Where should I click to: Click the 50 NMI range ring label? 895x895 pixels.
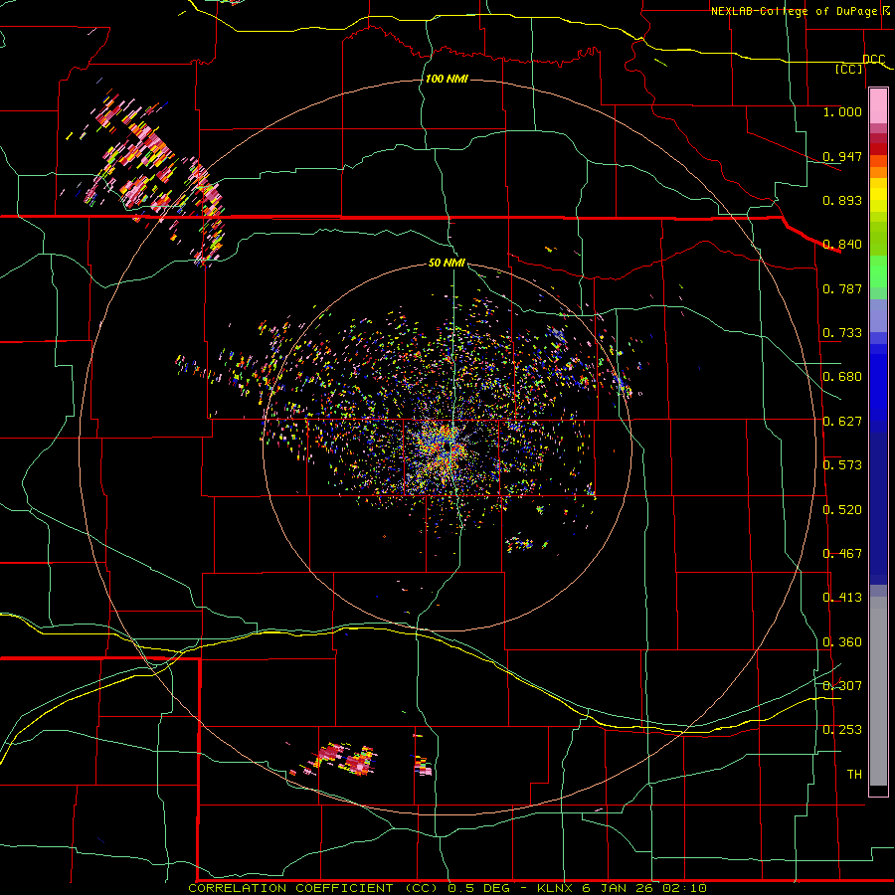point(447,263)
